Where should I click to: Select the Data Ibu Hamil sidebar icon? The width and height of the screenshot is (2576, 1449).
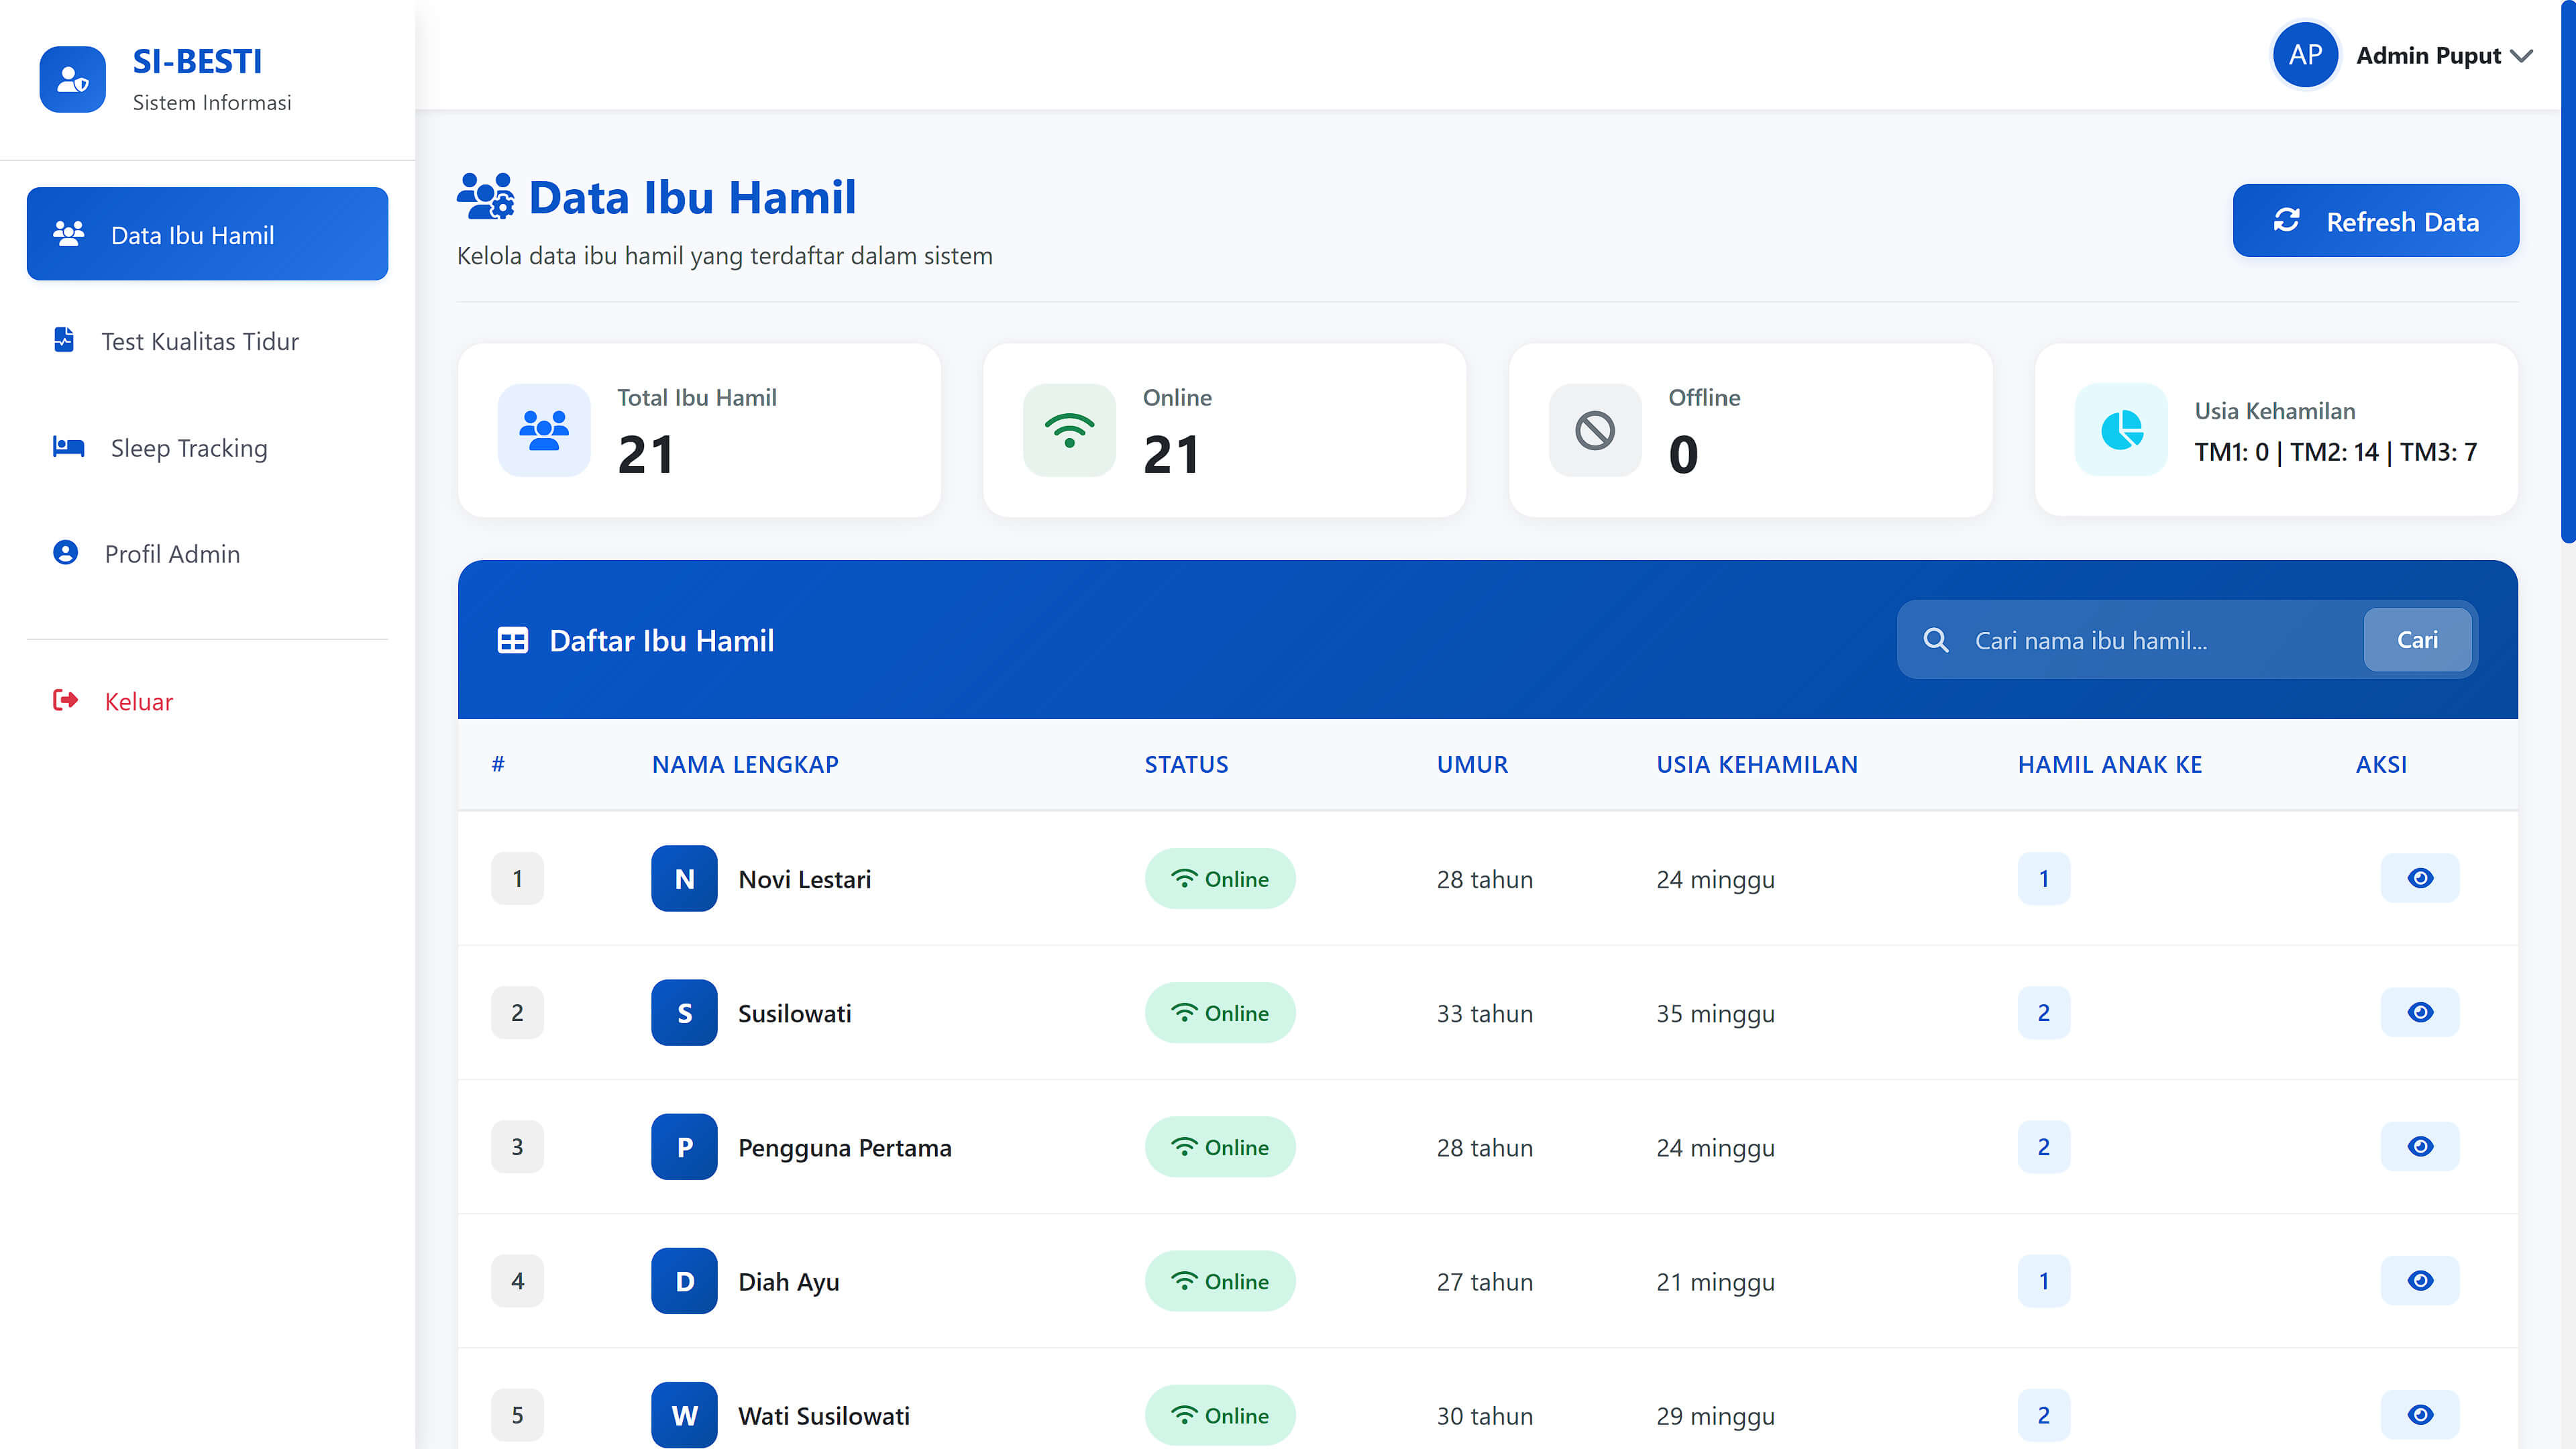[x=67, y=233]
